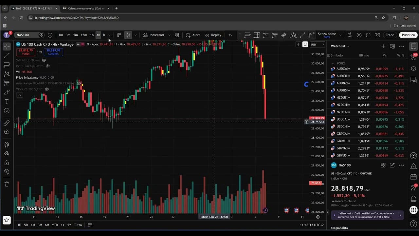
Task: Open the favorites star toolbar button
Action: (x=7, y=220)
